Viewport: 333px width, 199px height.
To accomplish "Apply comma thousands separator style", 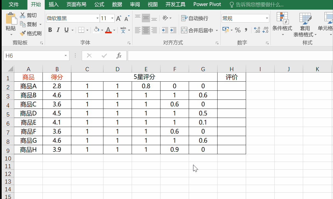I will pyautogui.click(x=246, y=30).
